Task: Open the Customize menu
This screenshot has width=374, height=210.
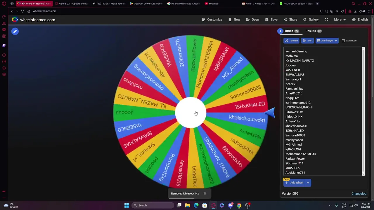Action: pyautogui.click(x=212, y=20)
